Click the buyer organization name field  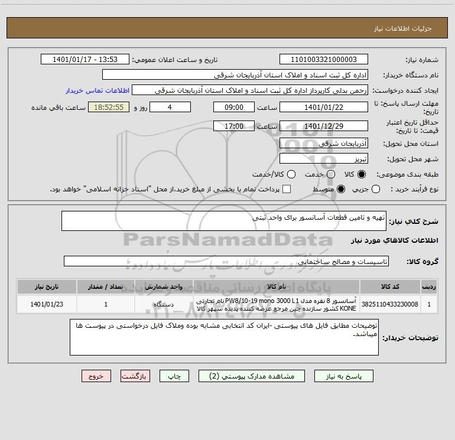click(235, 75)
